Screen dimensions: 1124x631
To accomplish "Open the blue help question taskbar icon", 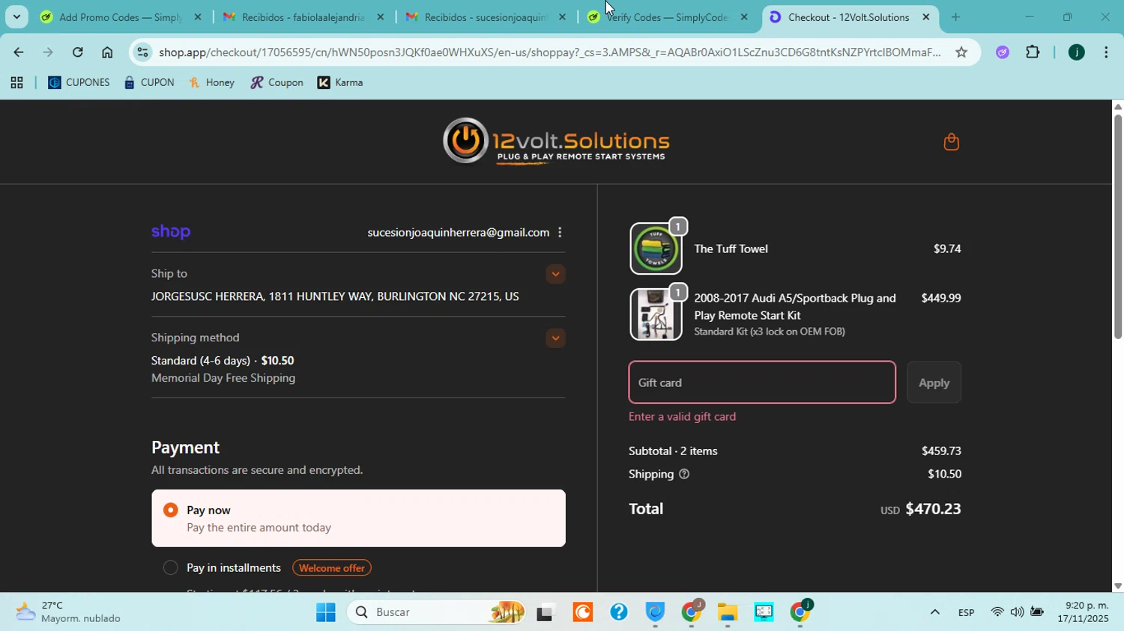I will coord(619,612).
